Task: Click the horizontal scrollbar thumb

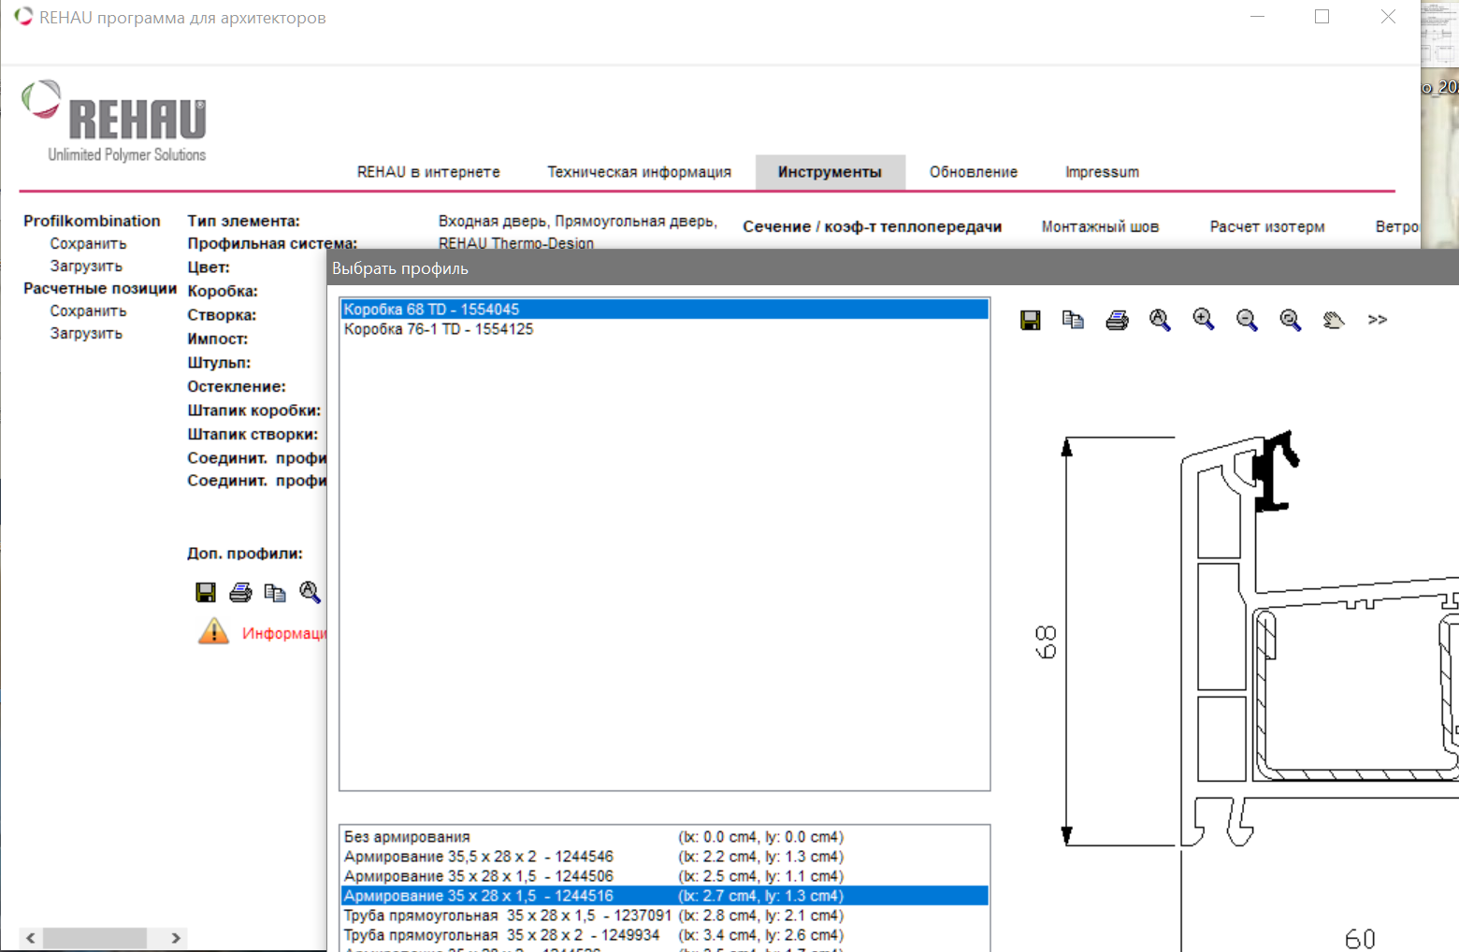Action: (x=94, y=938)
